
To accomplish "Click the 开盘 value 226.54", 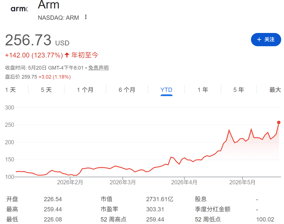I will (53, 199).
